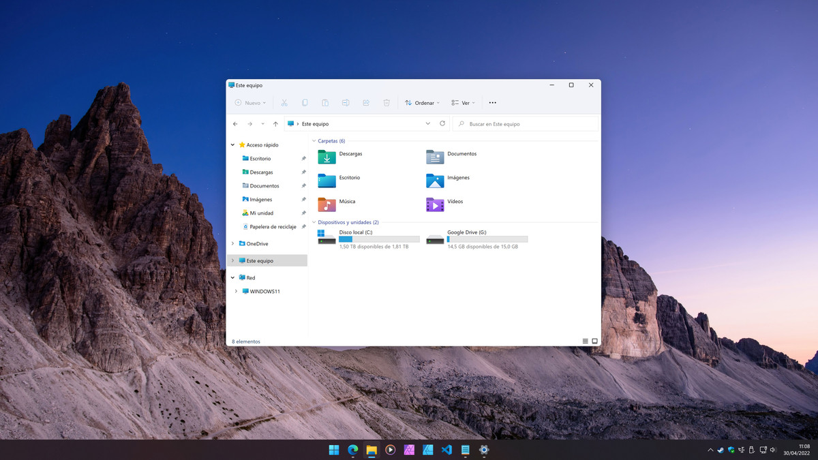
Task: Click the Share icon in the toolbar
Action: pyautogui.click(x=366, y=102)
